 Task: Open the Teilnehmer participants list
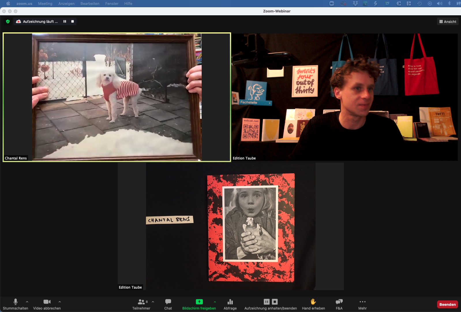click(x=141, y=304)
